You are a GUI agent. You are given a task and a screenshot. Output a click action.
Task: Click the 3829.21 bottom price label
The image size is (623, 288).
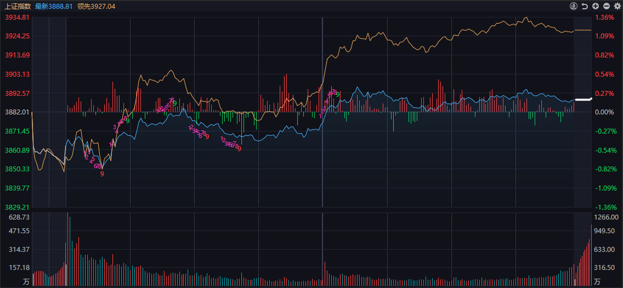[16, 207]
